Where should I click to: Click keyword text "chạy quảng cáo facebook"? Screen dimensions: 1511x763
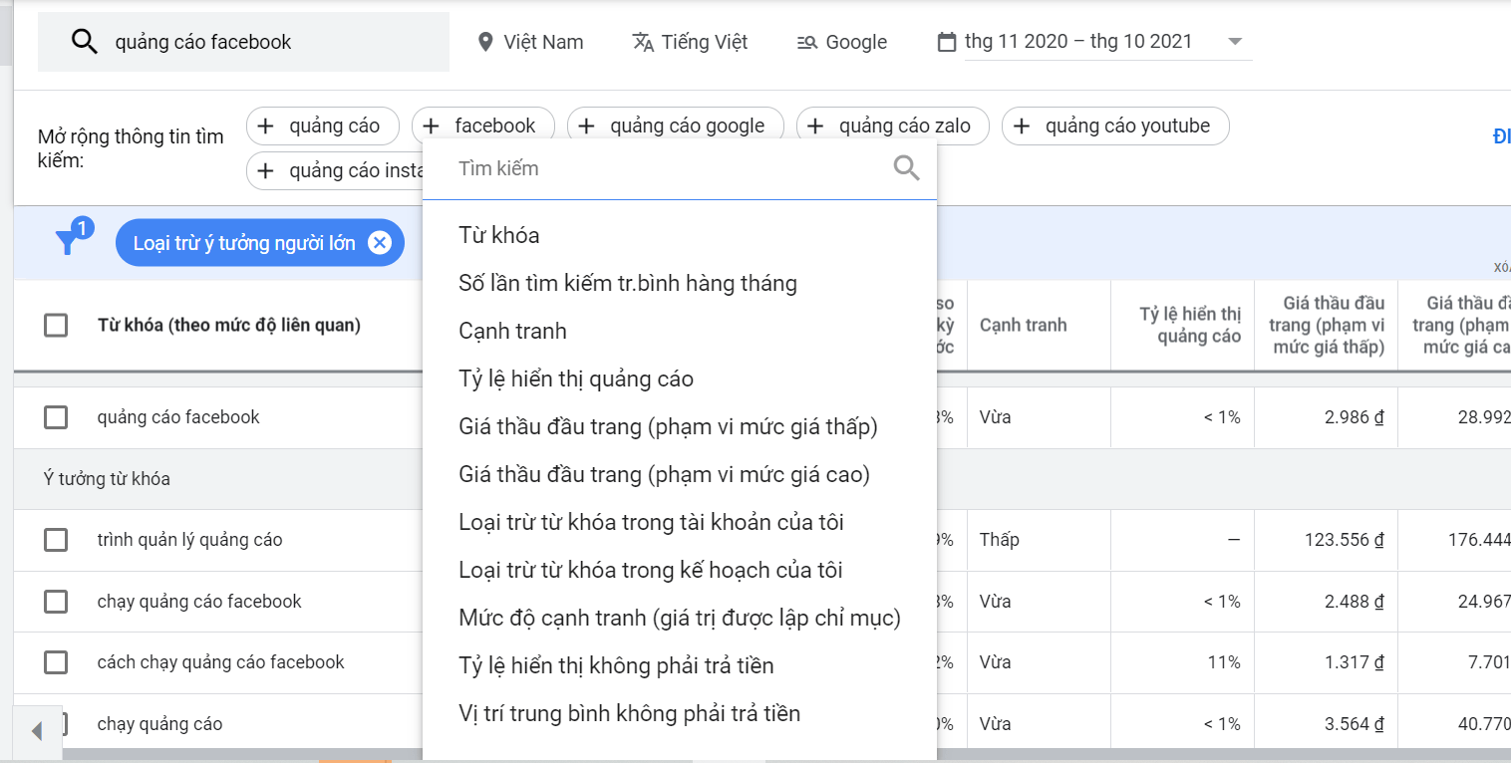[x=199, y=602]
